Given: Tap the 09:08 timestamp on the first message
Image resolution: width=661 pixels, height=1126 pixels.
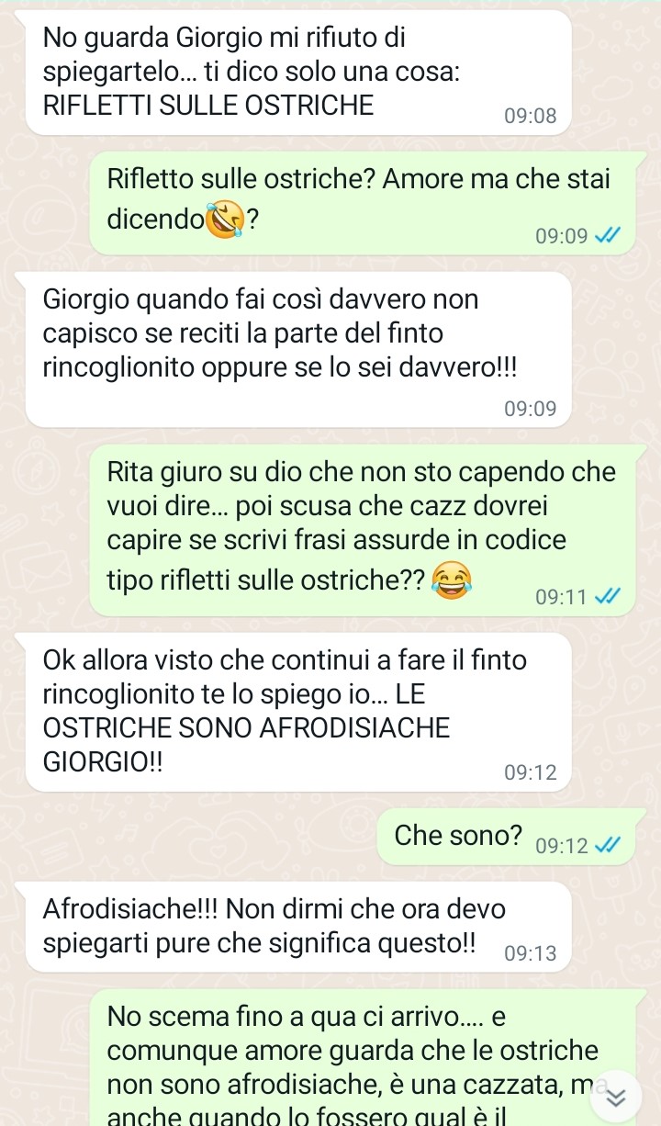Looking at the screenshot, I should pyautogui.click(x=531, y=117).
